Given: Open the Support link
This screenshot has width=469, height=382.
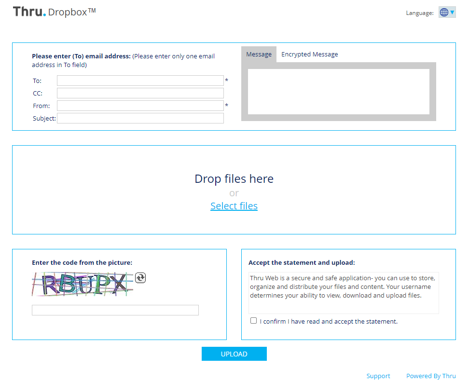Looking at the screenshot, I should pyautogui.click(x=378, y=376).
